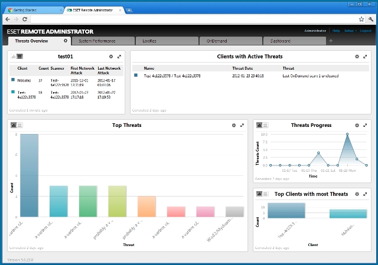Expand the Threats Progress panel
The height and width of the screenshot is (265, 378).
coord(365,125)
